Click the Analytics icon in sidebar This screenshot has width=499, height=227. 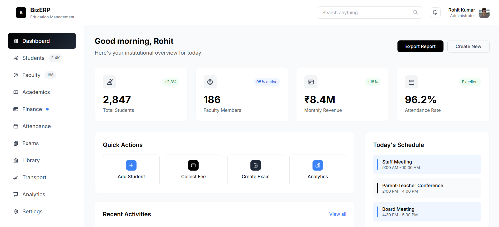[x=16, y=194]
